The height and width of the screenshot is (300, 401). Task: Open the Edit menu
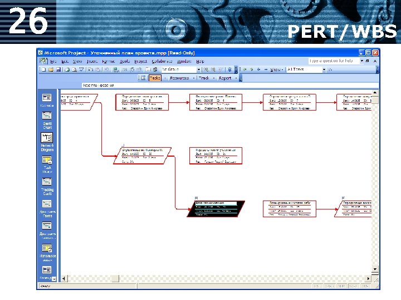point(65,61)
